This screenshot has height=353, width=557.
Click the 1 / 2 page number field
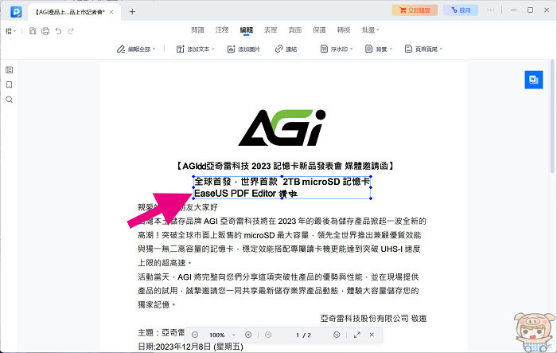(x=303, y=335)
